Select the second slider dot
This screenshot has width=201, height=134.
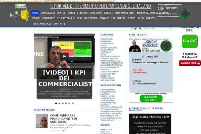[x=59, y=104]
